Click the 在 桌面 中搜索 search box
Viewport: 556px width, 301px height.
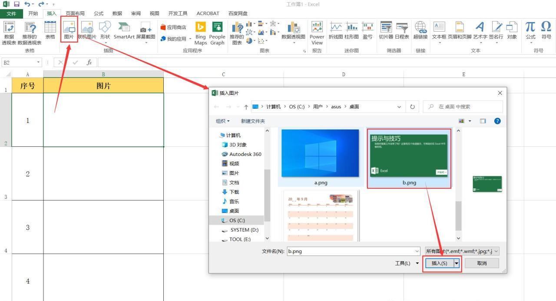tap(463, 107)
